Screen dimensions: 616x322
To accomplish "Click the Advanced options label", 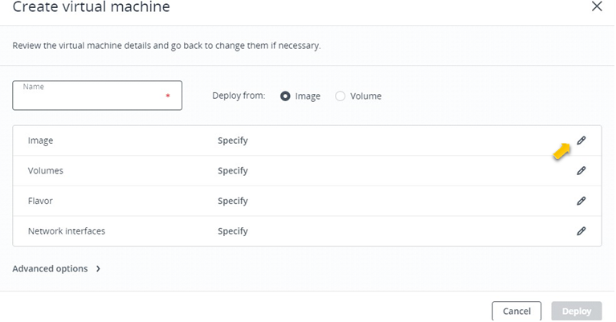I will 50,268.
